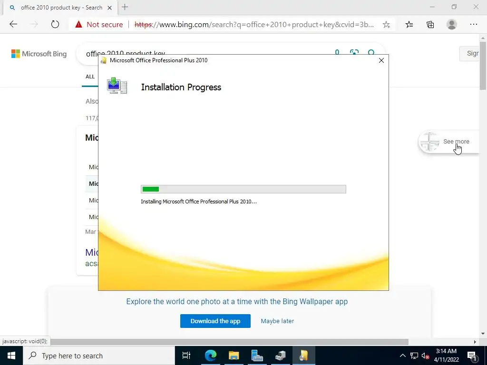
Task: Click the See more card
Action: point(448,142)
